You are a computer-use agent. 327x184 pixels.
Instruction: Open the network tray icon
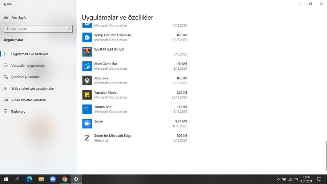tap(290, 179)
